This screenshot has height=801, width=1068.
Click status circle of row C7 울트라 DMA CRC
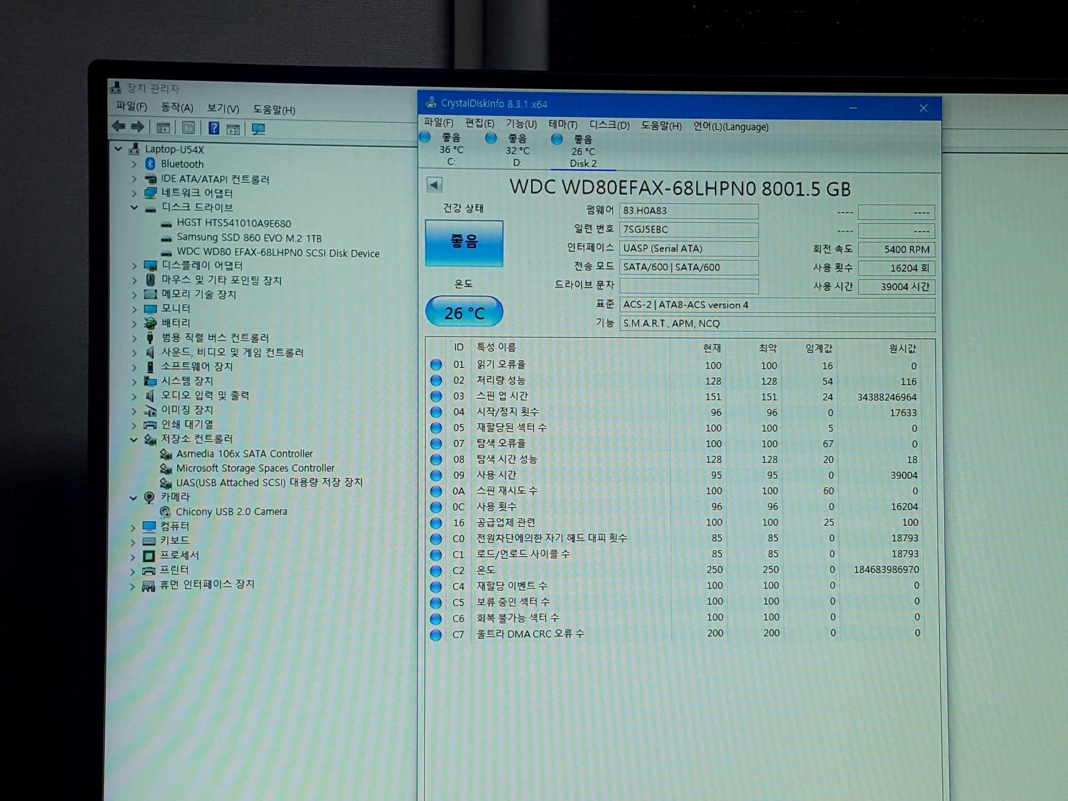pos(436,634)
